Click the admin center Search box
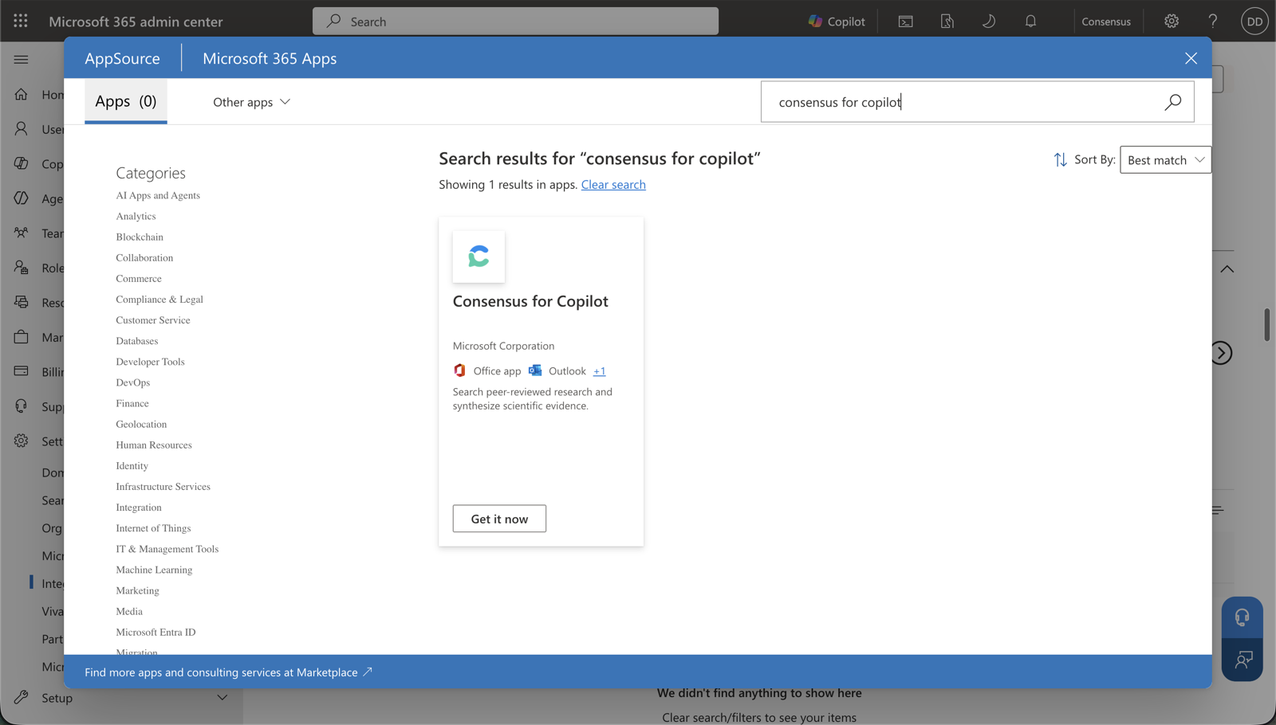Image resolution: width=1276 pixels, height=725 pixels. (x=515, y=21)
